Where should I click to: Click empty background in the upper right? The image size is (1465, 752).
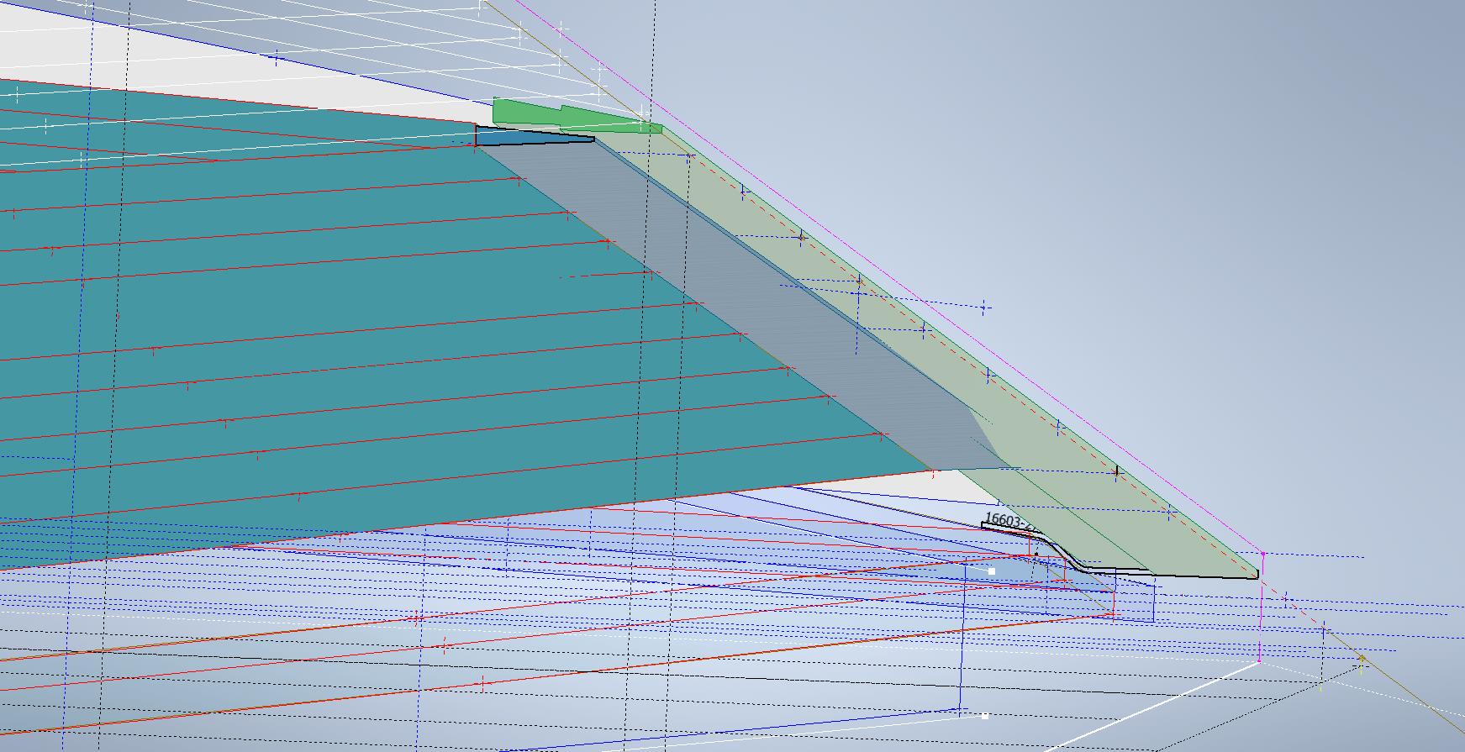pyautogui.click(x=1261, y=126)
